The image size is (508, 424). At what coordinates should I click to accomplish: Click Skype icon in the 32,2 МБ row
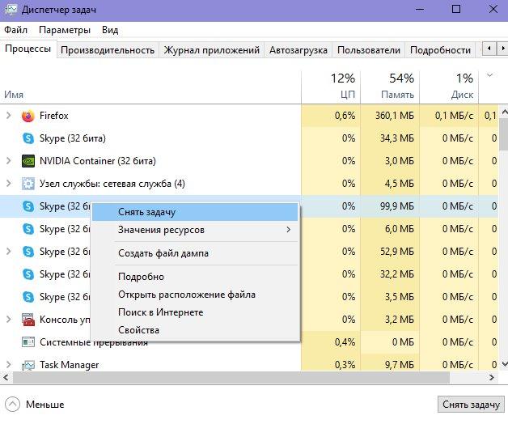point(28,274)
